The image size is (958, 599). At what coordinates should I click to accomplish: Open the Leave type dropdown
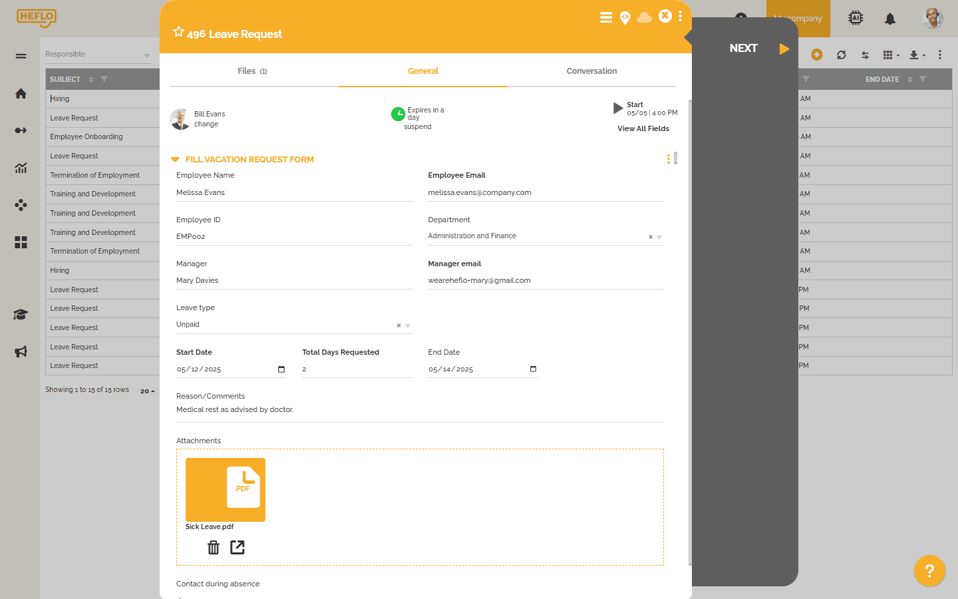point(407,325)
